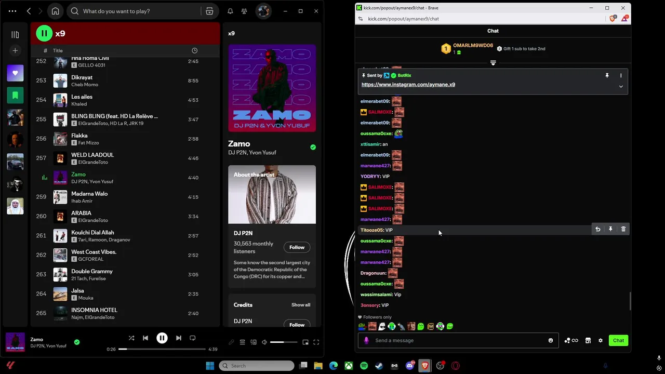The image size is (665, 374).
Task: Open the Spotify three-dot app menu
Action: coord(12,11)
